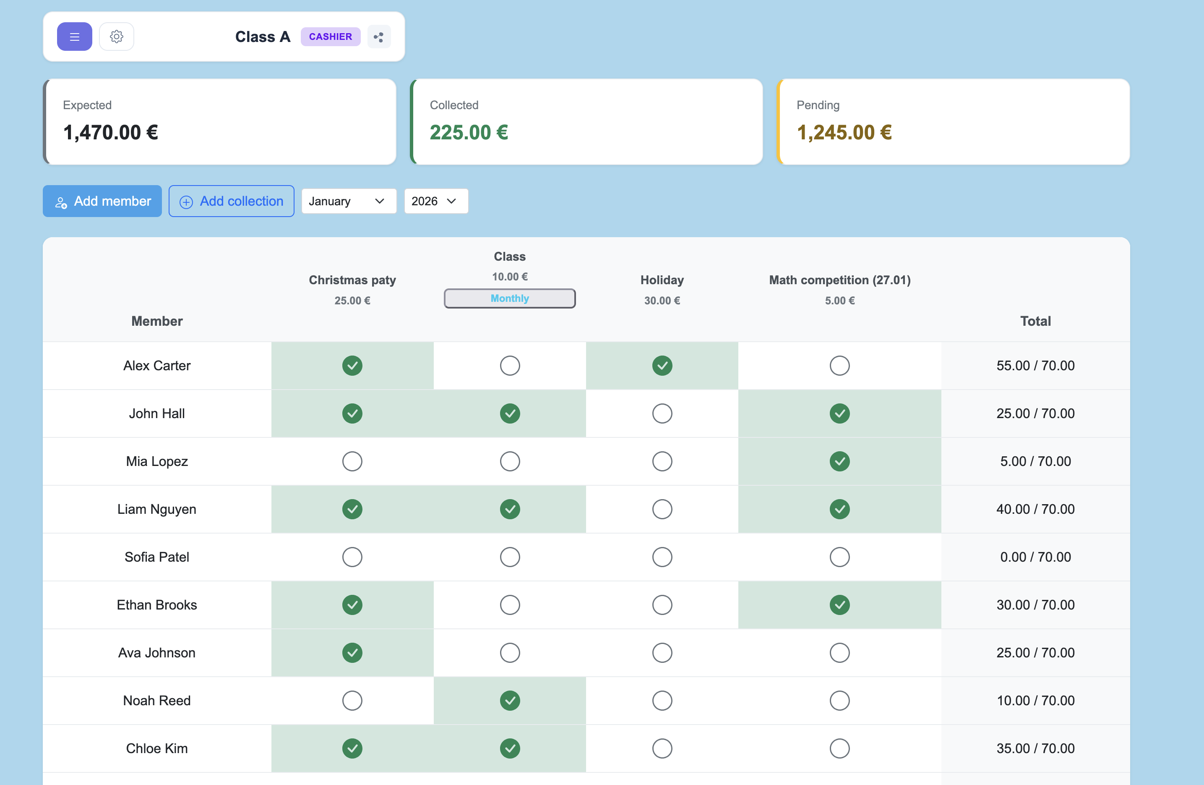
Task: Click the Add collection button
Action: 231,201
